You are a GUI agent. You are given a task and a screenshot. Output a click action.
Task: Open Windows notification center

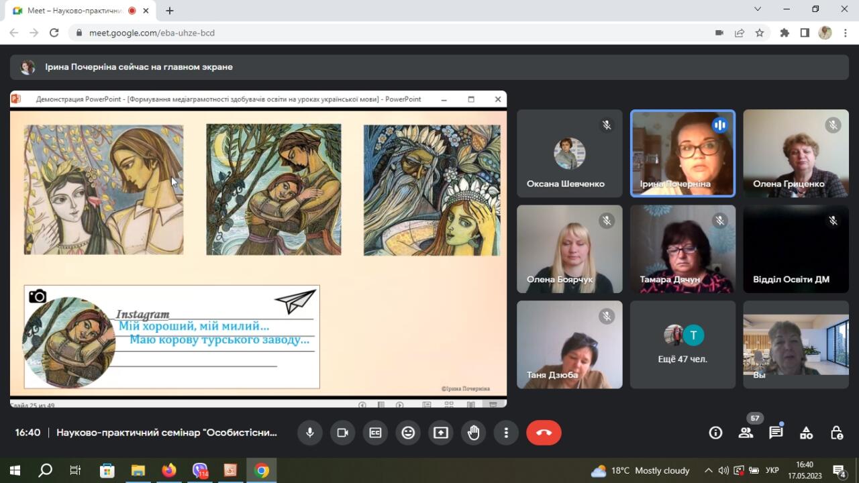839,470
